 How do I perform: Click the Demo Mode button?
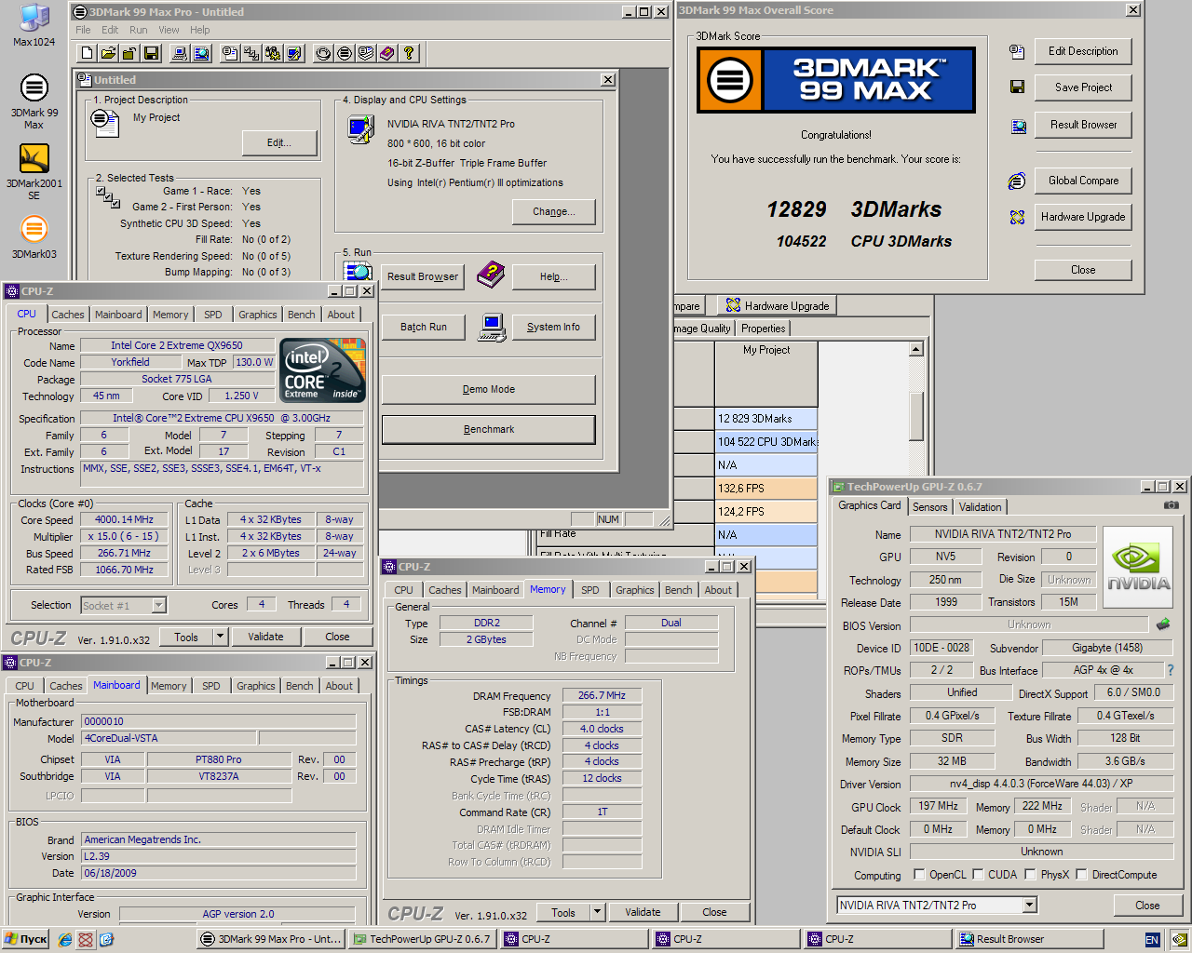[x=489, y=389]
